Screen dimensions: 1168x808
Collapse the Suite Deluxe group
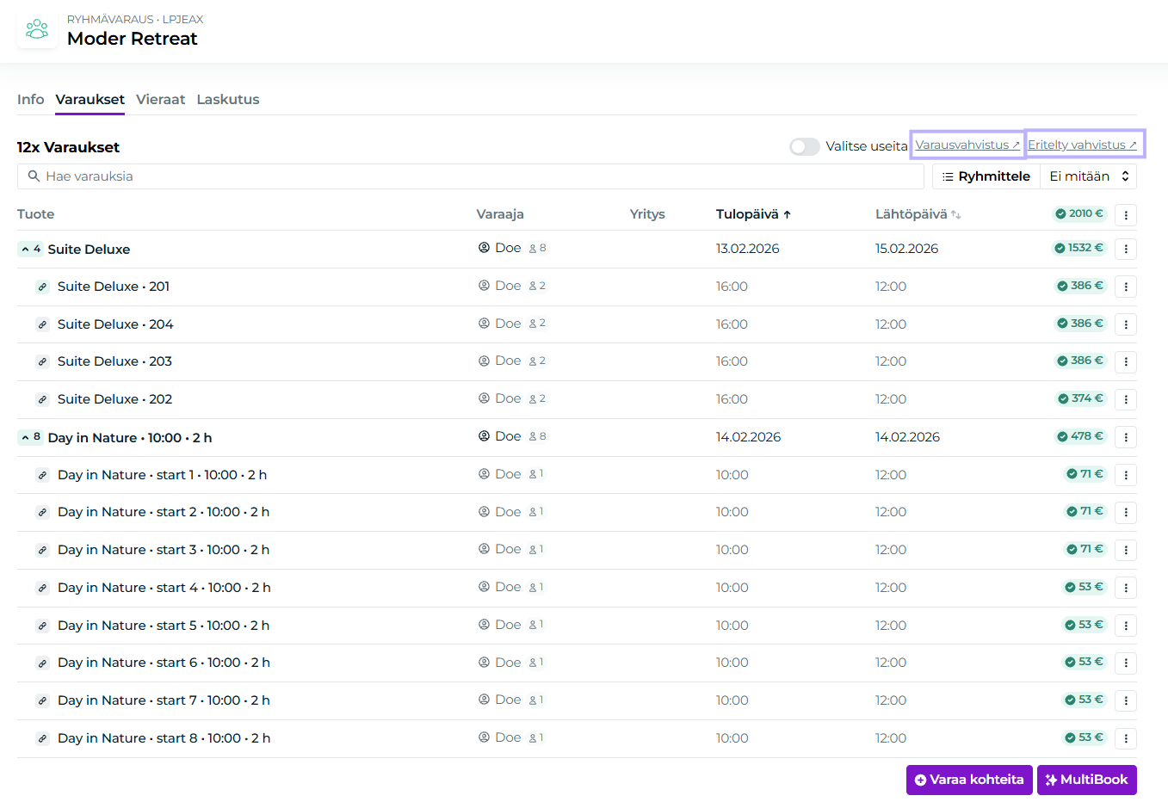(30, 250)
